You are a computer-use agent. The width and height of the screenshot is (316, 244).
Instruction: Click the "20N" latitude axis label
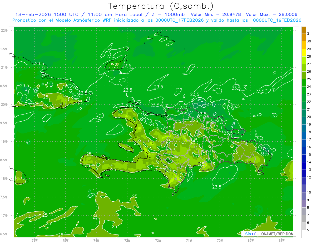[4, 104]
